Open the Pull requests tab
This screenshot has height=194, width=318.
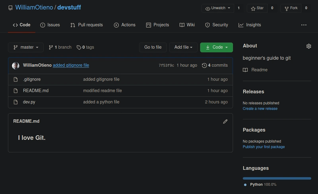pos(87,25)
